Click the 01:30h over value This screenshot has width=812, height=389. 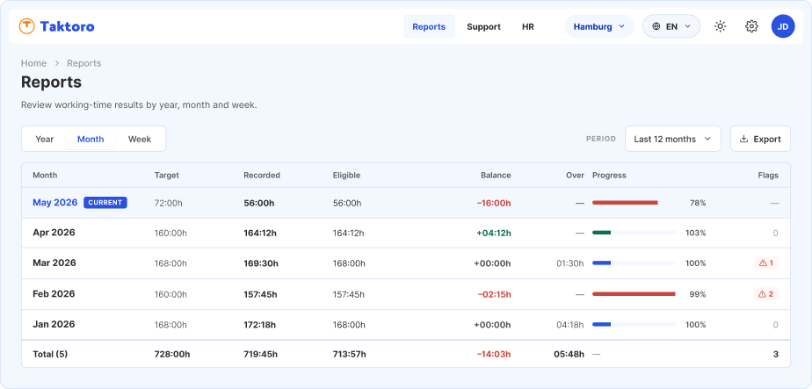coord(570,263)
